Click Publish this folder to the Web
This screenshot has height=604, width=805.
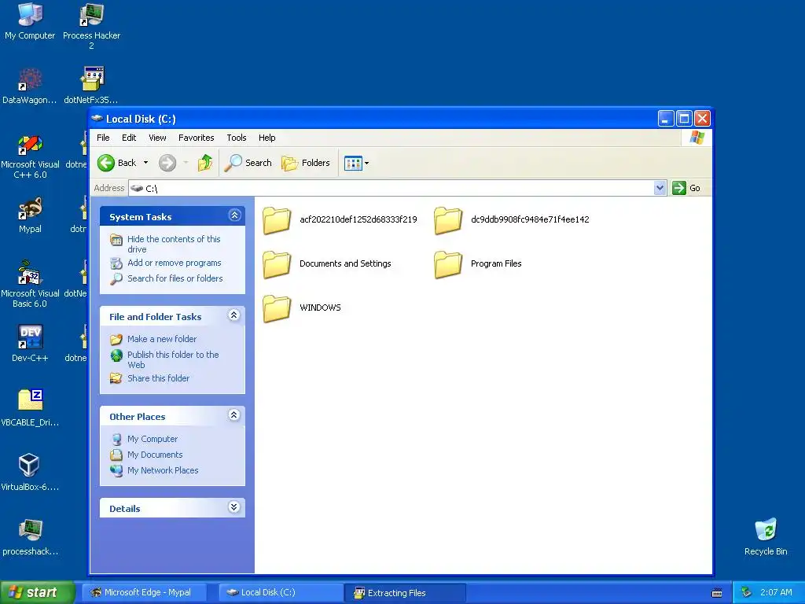click(173, 359)
